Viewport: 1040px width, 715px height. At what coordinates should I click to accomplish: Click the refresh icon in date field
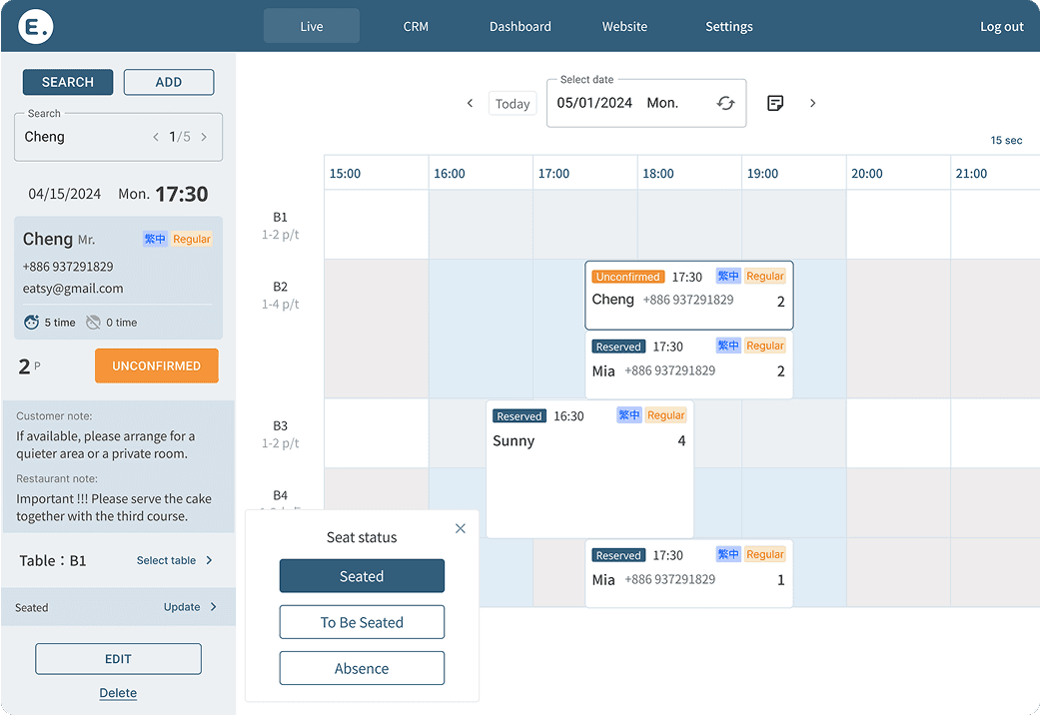725,103
